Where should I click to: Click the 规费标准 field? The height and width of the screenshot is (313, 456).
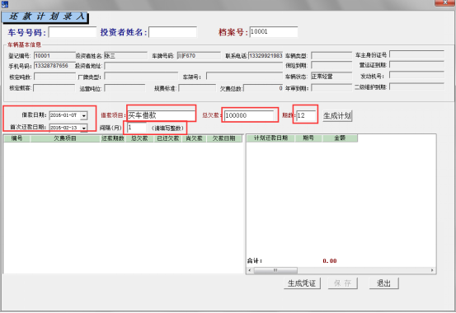197,88
